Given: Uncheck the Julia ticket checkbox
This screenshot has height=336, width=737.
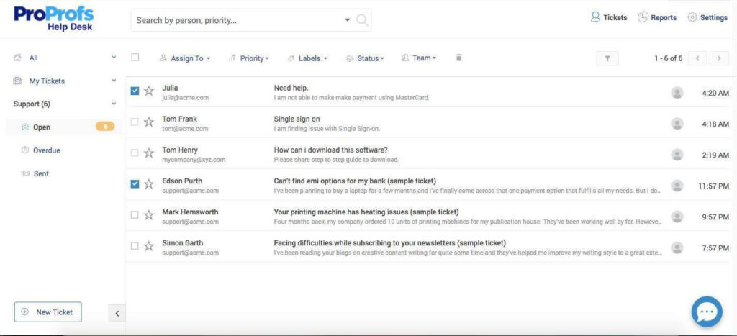Looking at the screenshot, I should [x=135, y=91].
